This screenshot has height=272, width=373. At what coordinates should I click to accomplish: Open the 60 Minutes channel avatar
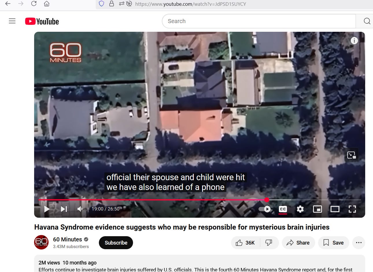point(41,242)
